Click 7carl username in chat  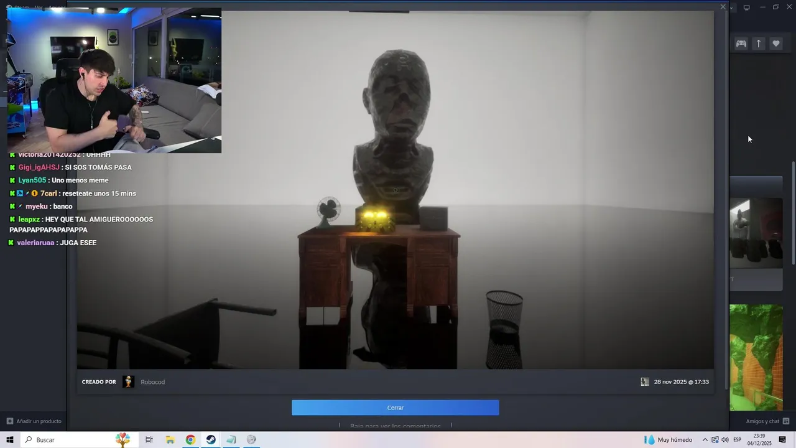coord(49,194)
